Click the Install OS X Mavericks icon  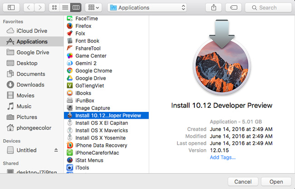coord(70,131)
